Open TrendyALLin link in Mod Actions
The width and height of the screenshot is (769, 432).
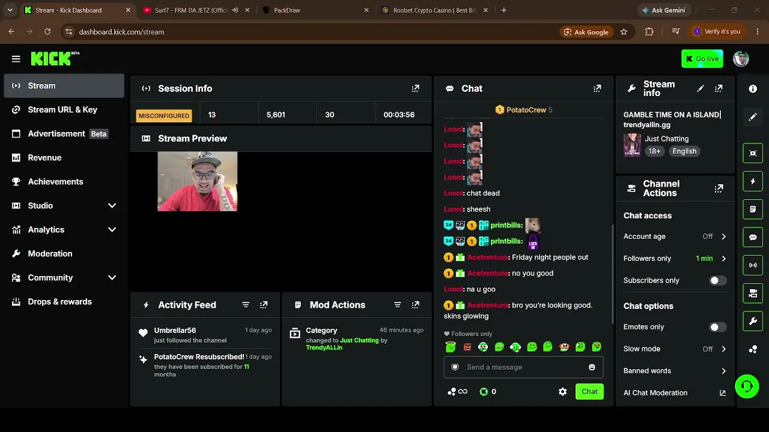(x=324, y=348)
